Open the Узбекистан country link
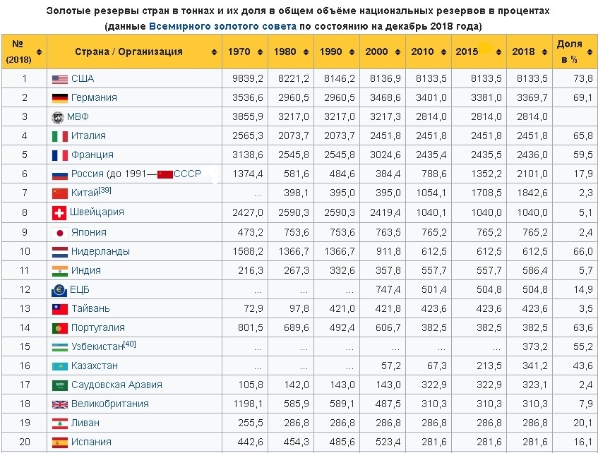Image resolution: width=598 pixels, height=453 pixels. (x=97, y=347)
